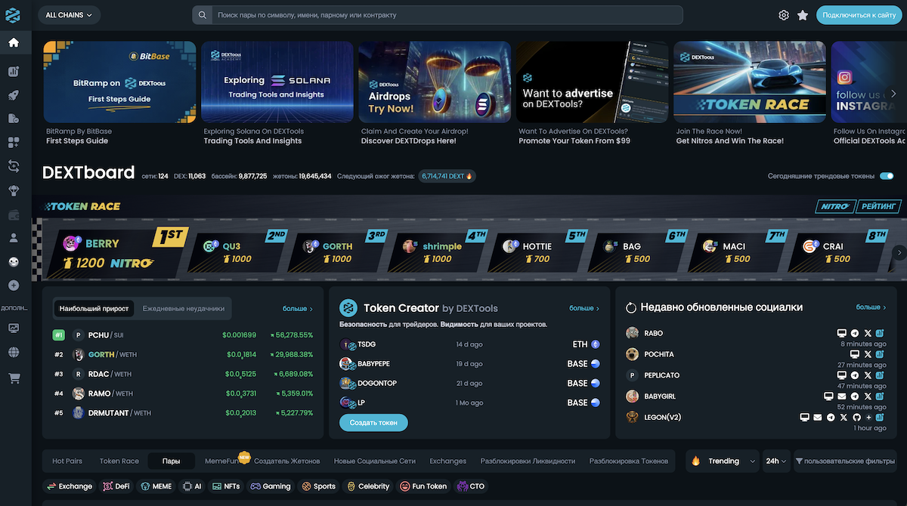
Task: Open the user account icon in sidebar
Action: pos(14,237)
